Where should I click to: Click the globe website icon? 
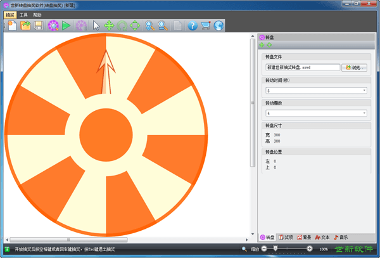tap(218, 25)
